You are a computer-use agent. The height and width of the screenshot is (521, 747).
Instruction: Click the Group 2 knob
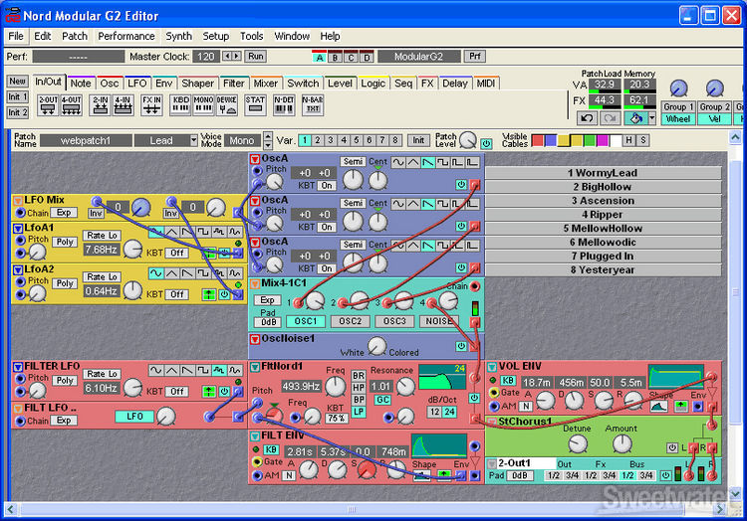[x=714, y=88]
